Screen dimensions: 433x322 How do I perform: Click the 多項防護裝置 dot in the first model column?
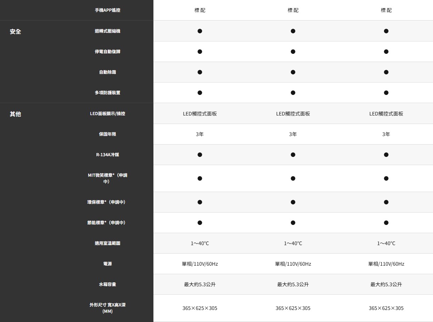(x=199, y=93)
